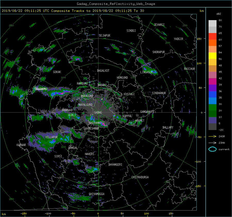This screenshot has height=217, width=232.
Task: Click the KARWAR city label
Action: [x=21, y=145]
